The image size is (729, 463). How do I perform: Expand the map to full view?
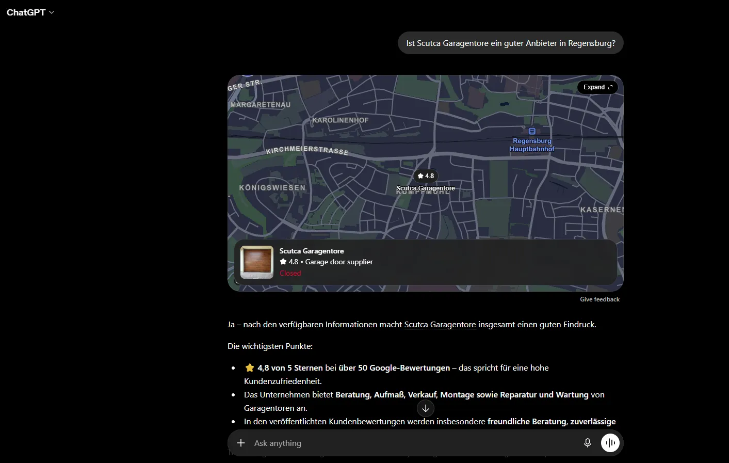[x=597, y=87]
